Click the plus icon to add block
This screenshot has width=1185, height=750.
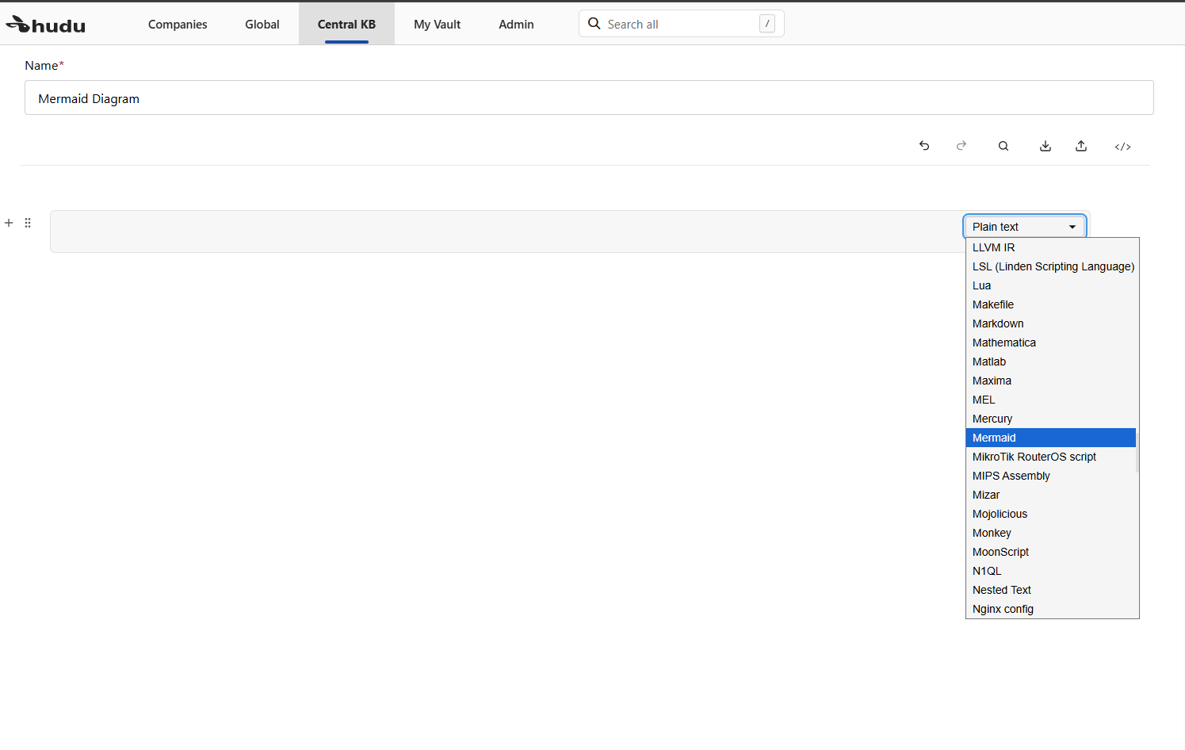(9, 223)
